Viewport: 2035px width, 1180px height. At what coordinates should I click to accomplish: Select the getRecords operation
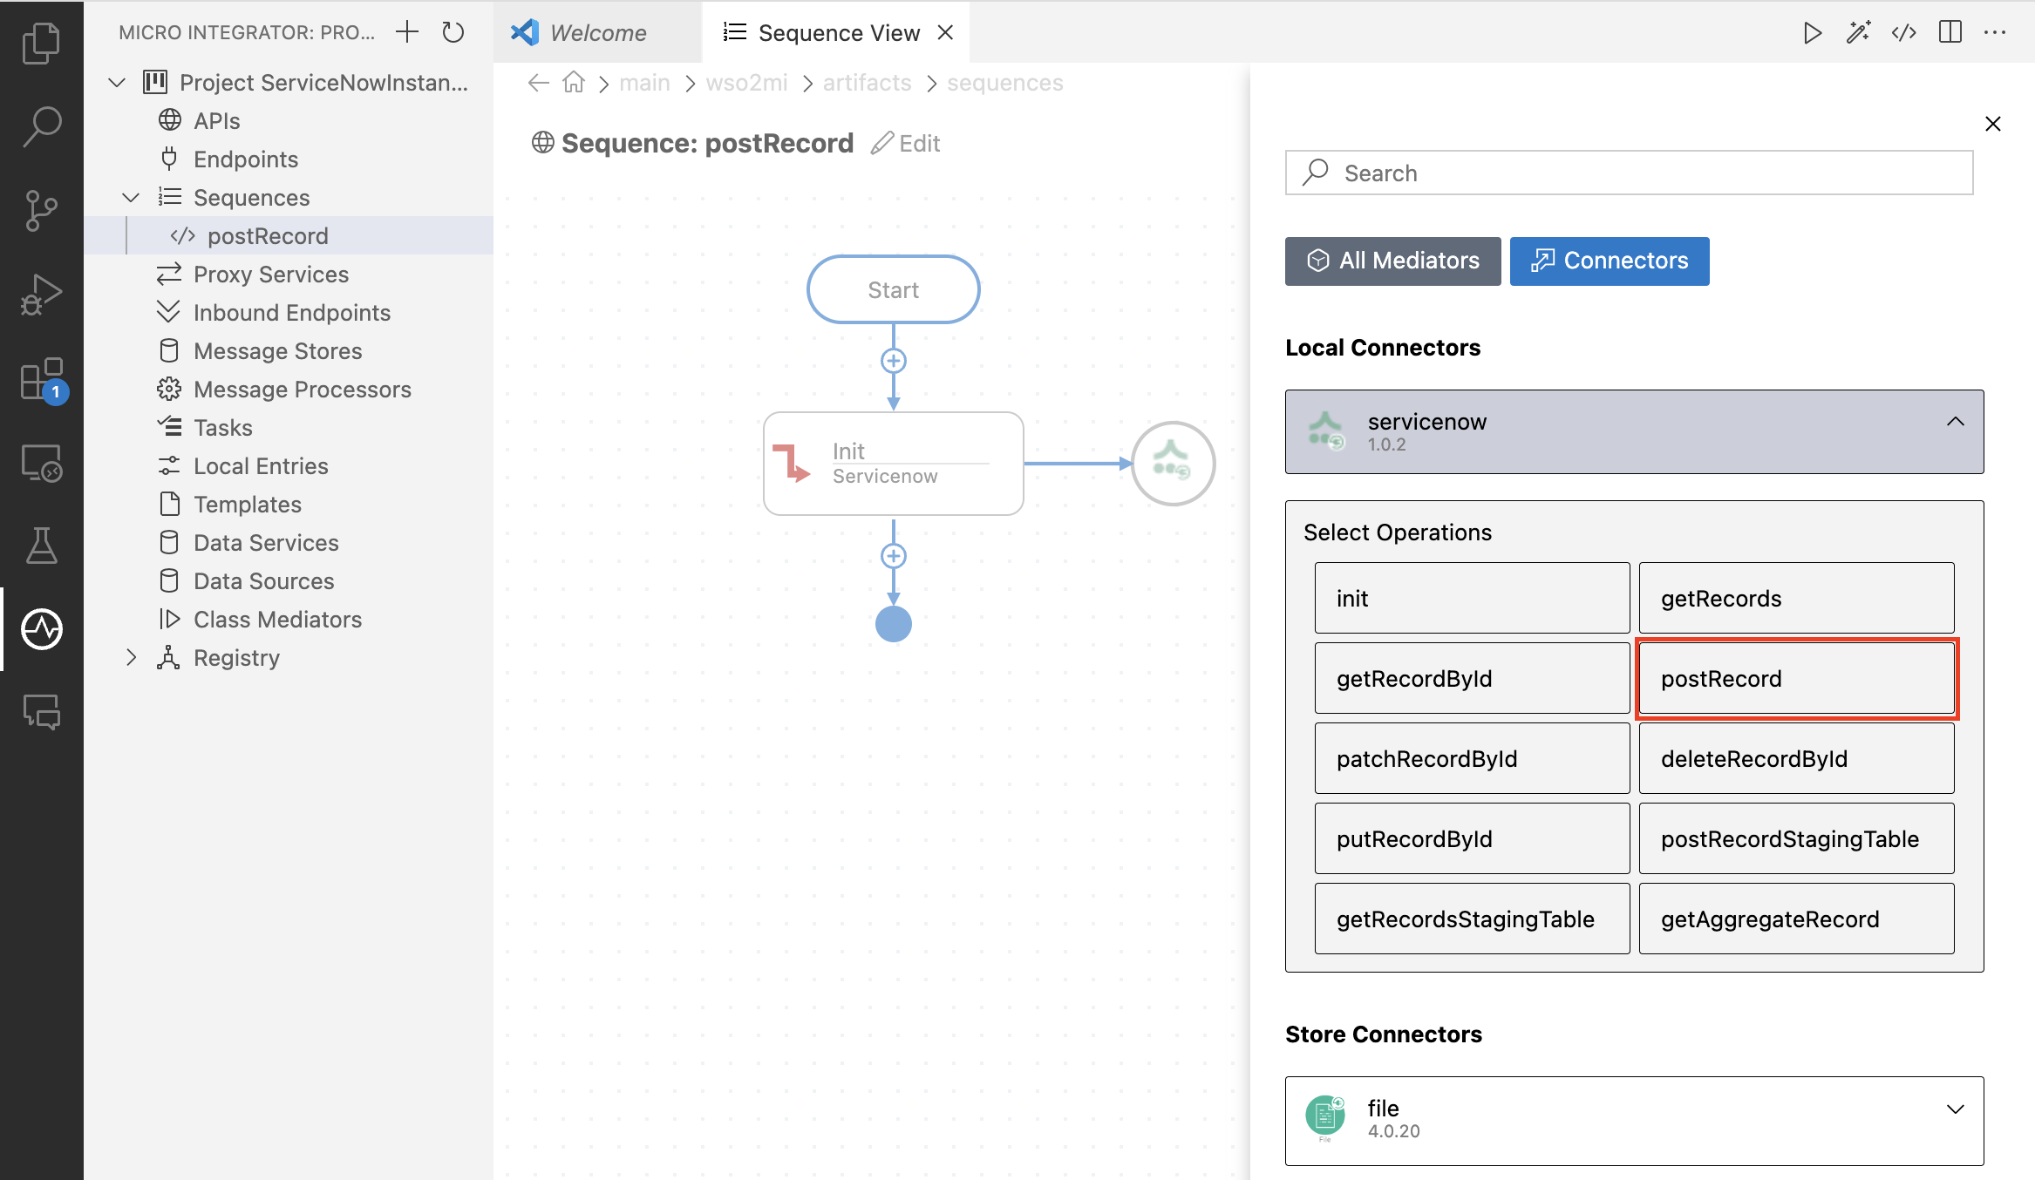[1796, 598]
